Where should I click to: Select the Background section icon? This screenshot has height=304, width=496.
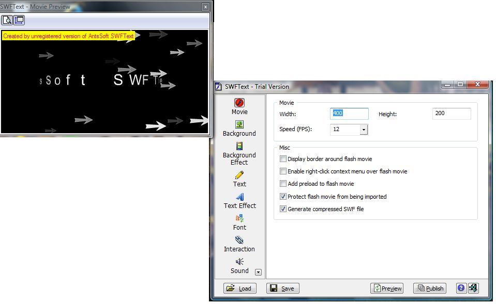coord(239,124)
